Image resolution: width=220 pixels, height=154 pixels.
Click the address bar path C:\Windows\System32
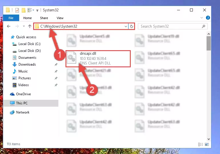click(59, 26)
